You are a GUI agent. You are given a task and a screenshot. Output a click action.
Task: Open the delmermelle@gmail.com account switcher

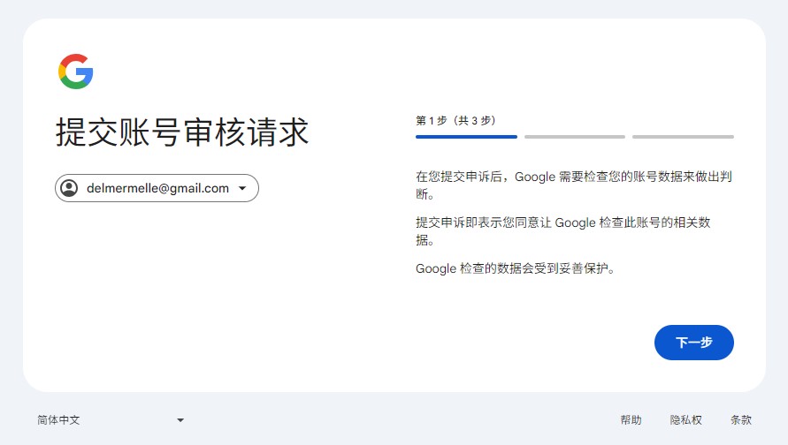157,188
